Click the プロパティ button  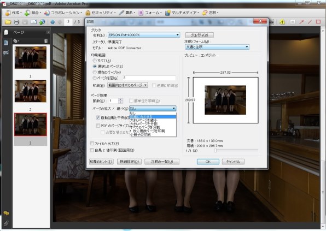[x=200, y=35]
